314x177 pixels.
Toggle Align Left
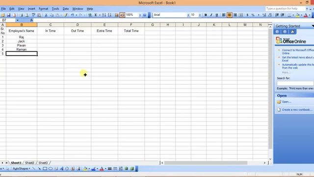click(224, 15)
